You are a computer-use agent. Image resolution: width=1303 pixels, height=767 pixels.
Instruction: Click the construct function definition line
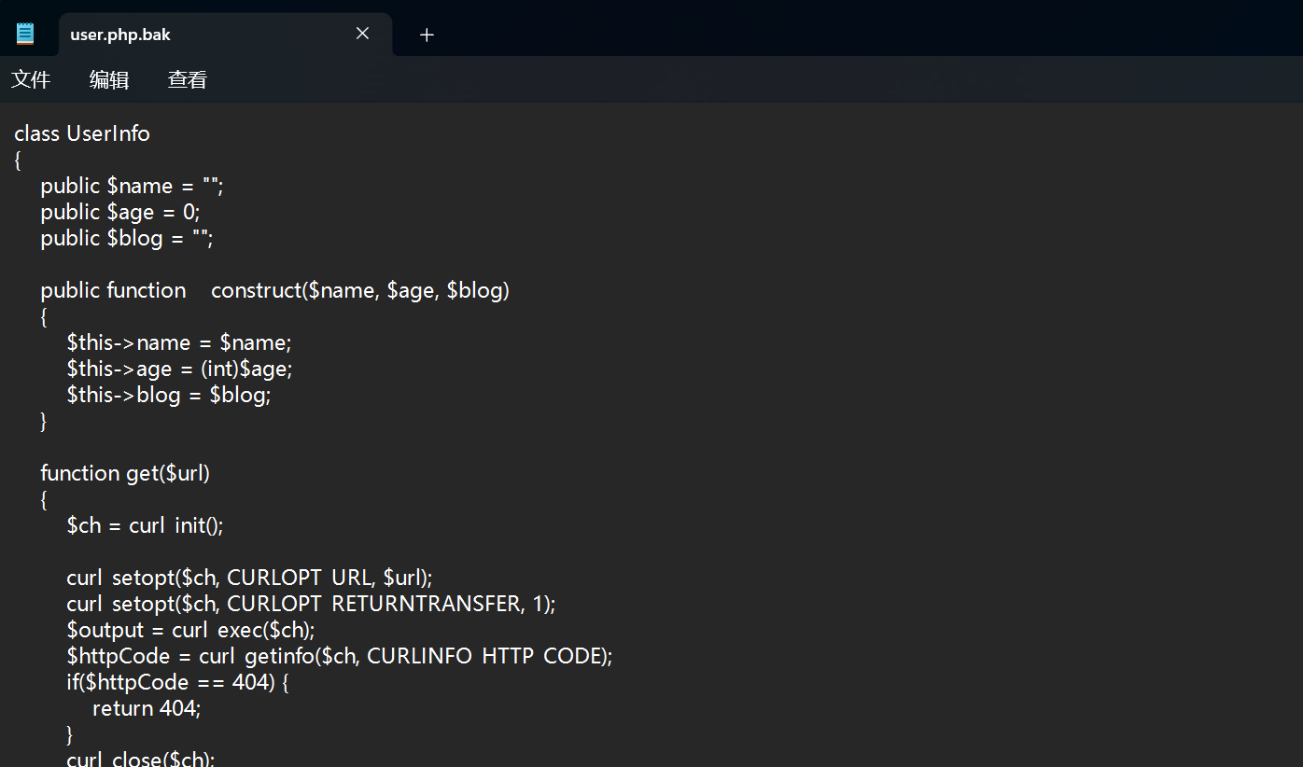[274, 290]
